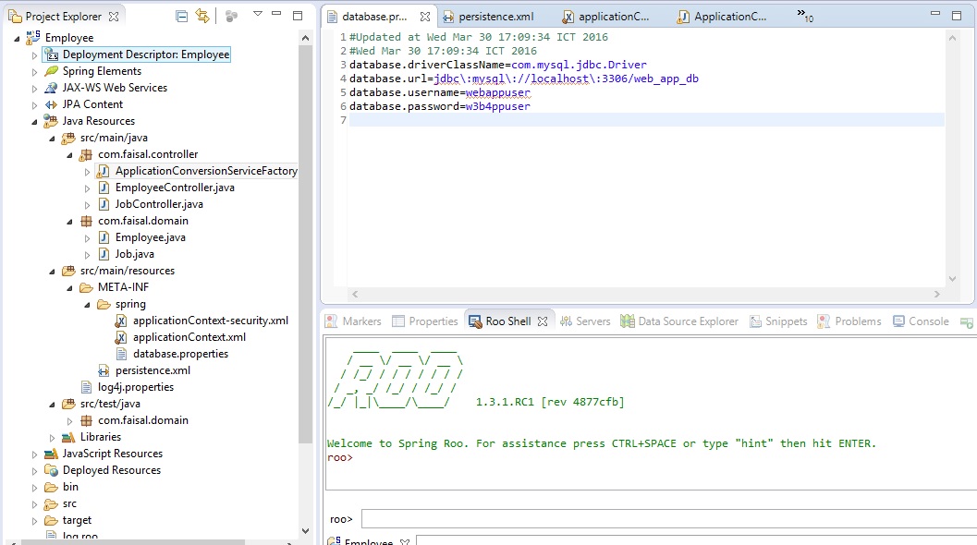Viewport: 977px width, 545px height.
Task: Switch to applicationC... XML editor tab
Action: pos(606,17)
